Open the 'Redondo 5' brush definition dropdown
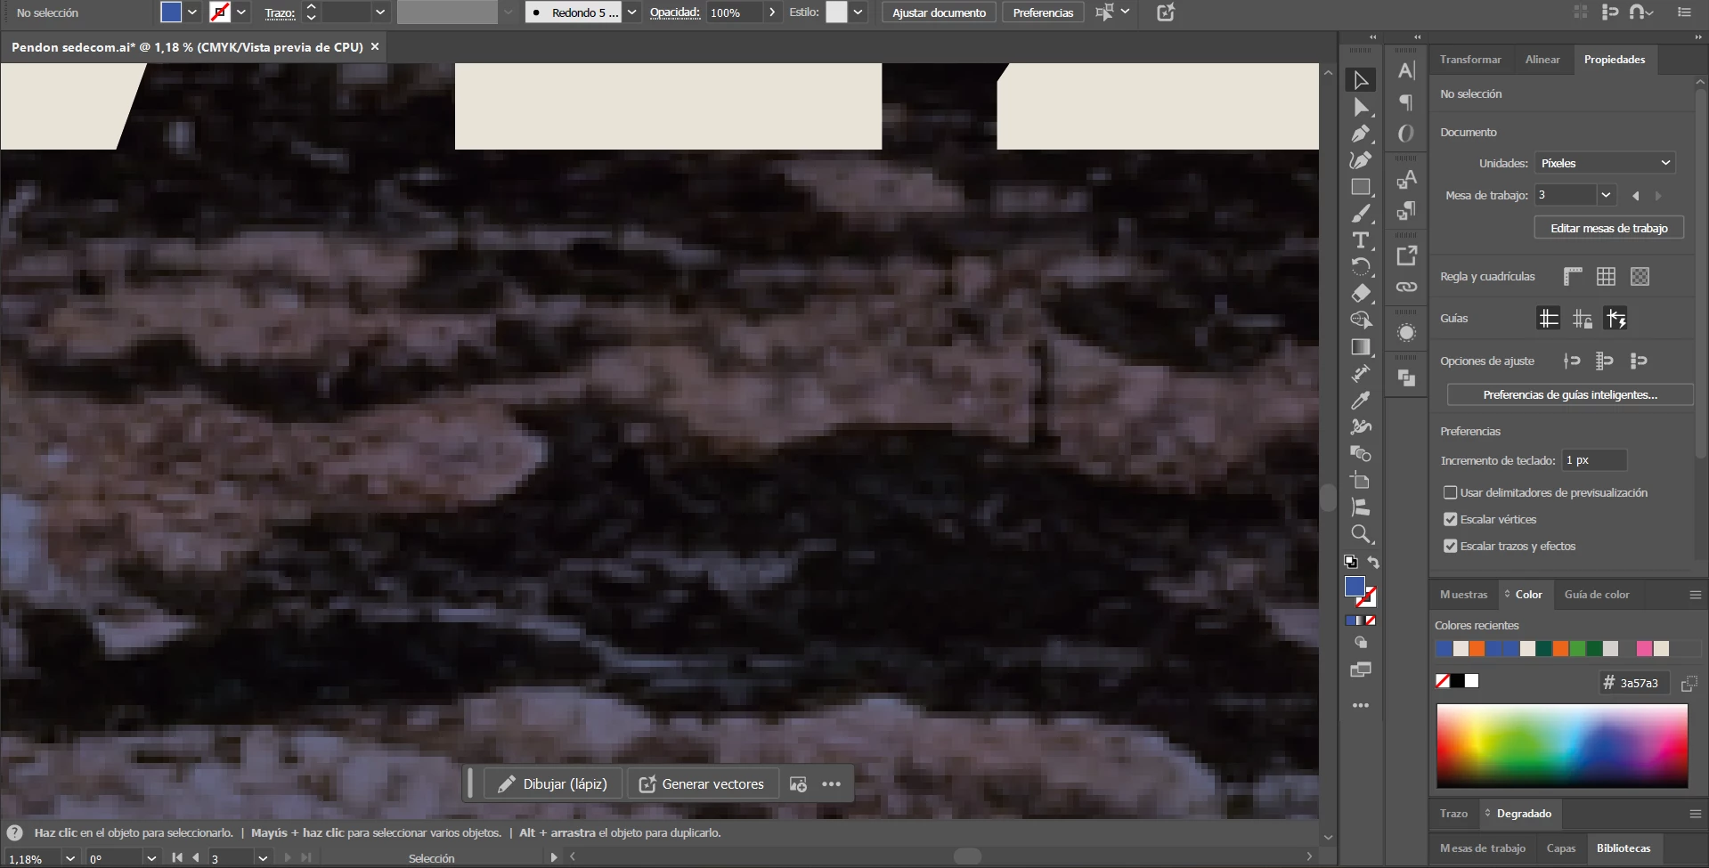1709x868 pixels. click(631, 12)
